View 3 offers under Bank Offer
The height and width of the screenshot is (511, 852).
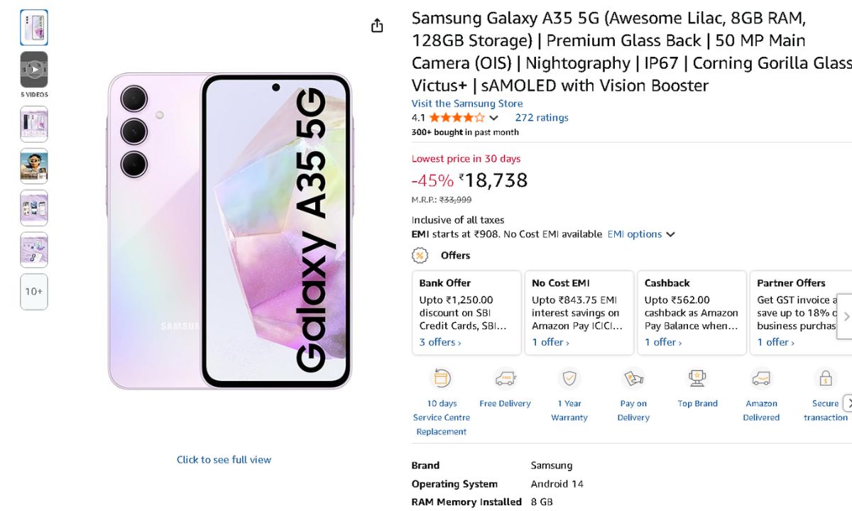(439, 342)
